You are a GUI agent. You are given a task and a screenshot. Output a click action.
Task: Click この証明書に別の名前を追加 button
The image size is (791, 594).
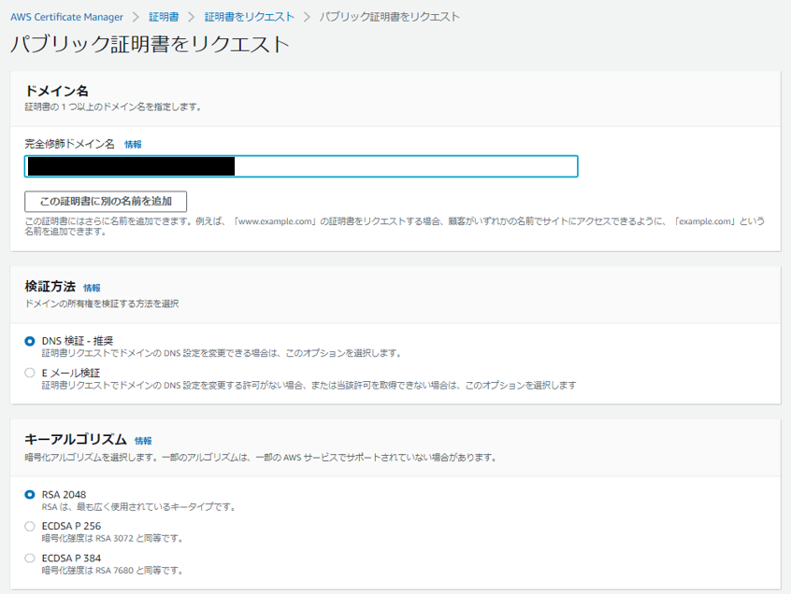105,201
